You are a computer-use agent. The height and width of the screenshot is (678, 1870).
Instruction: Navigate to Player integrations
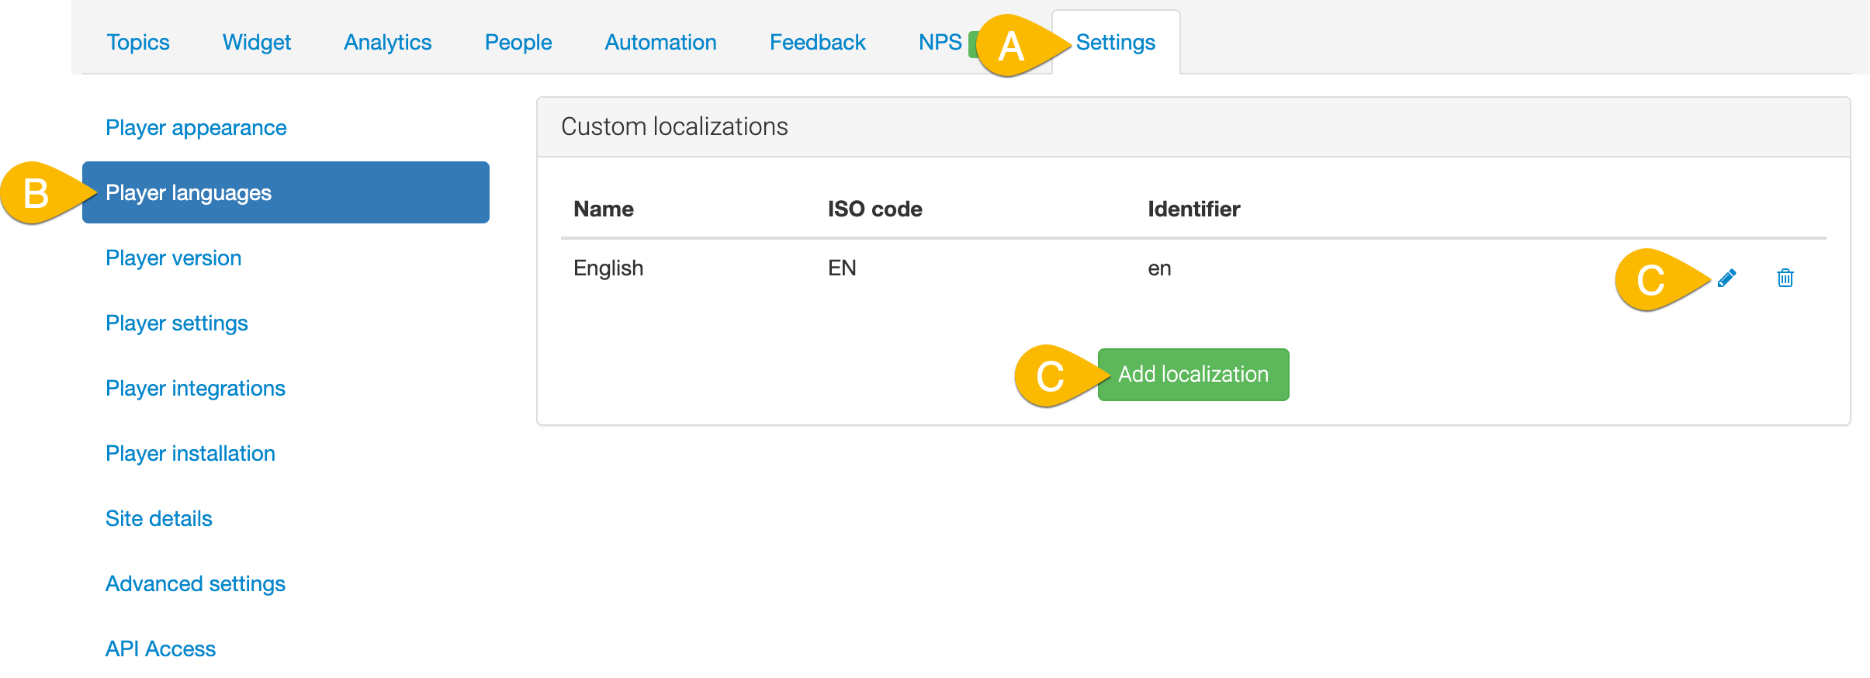pos(195,389)
